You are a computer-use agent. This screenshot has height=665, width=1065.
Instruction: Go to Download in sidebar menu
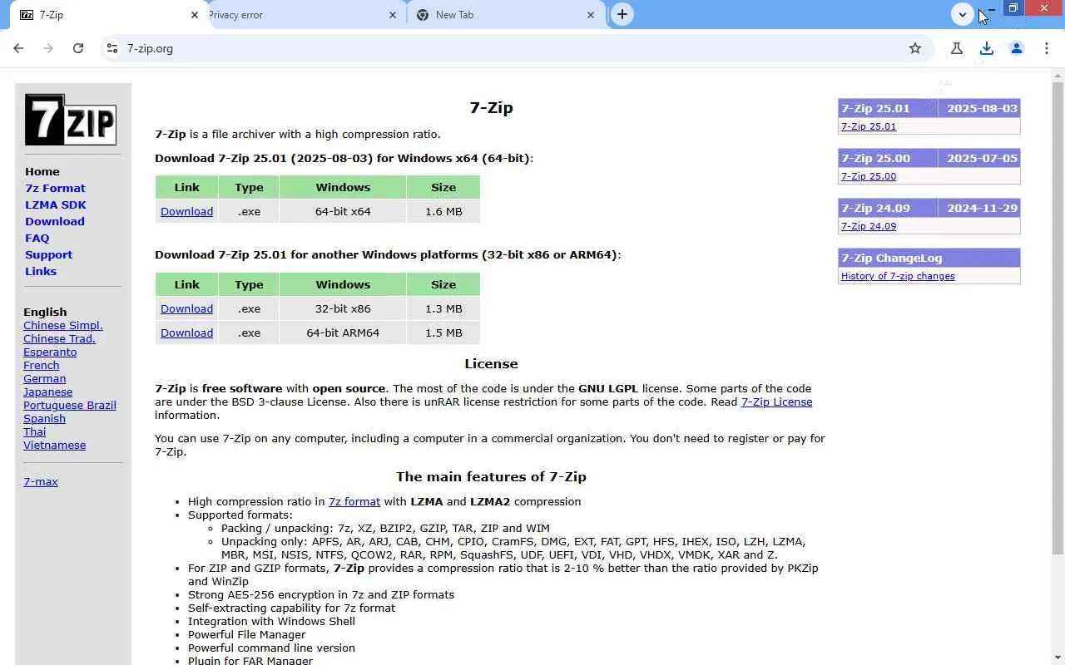tap(55, 221)
